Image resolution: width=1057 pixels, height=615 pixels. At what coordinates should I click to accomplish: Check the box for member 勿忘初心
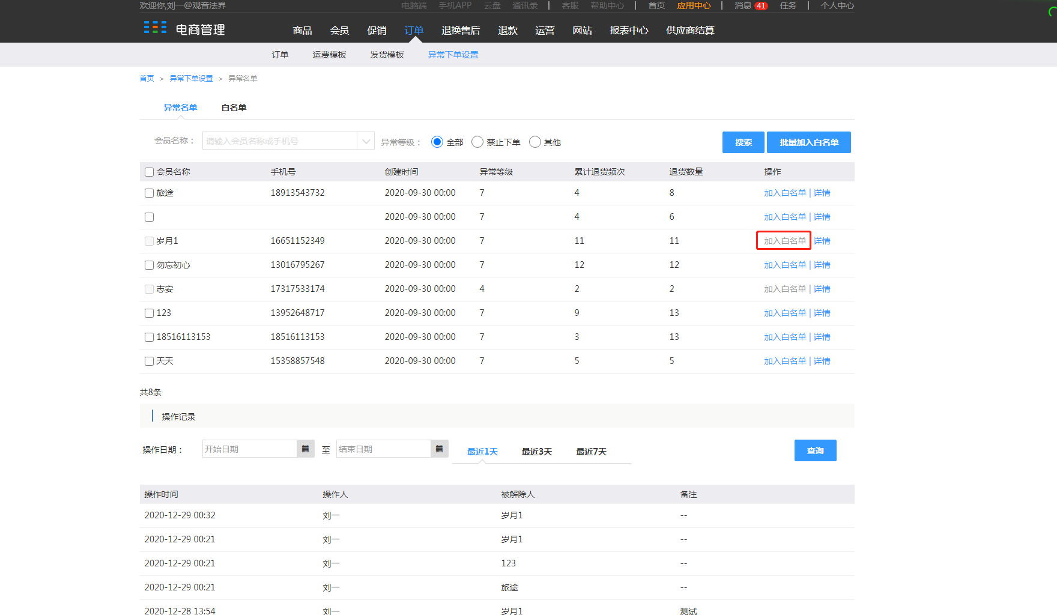pos(149,265)
